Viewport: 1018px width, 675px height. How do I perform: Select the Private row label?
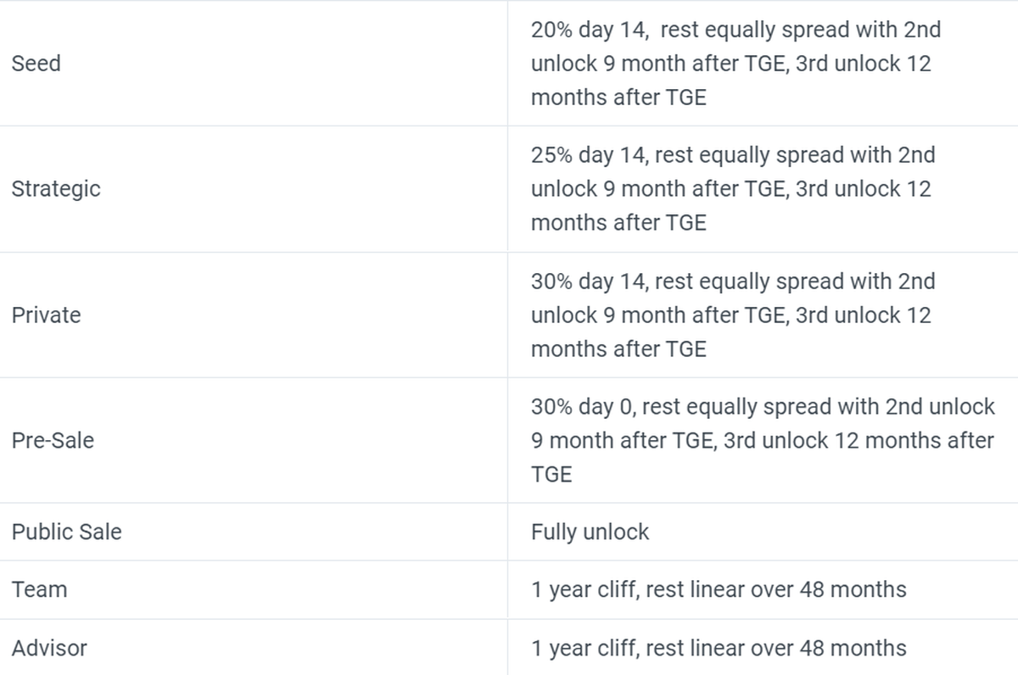[47, 315]
